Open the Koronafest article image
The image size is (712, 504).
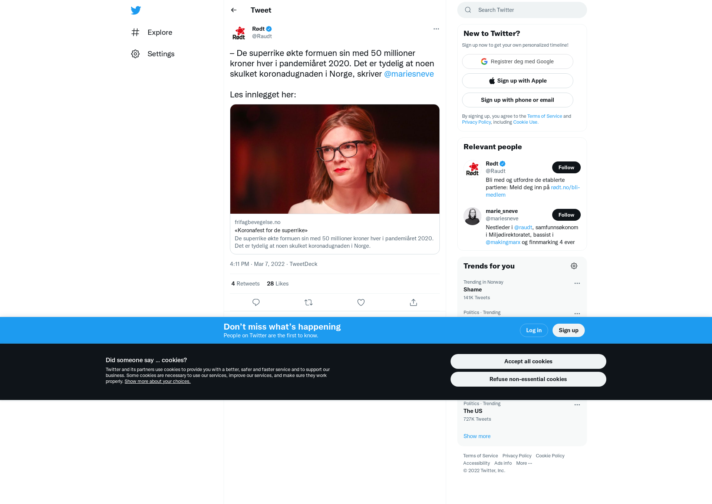334,159
